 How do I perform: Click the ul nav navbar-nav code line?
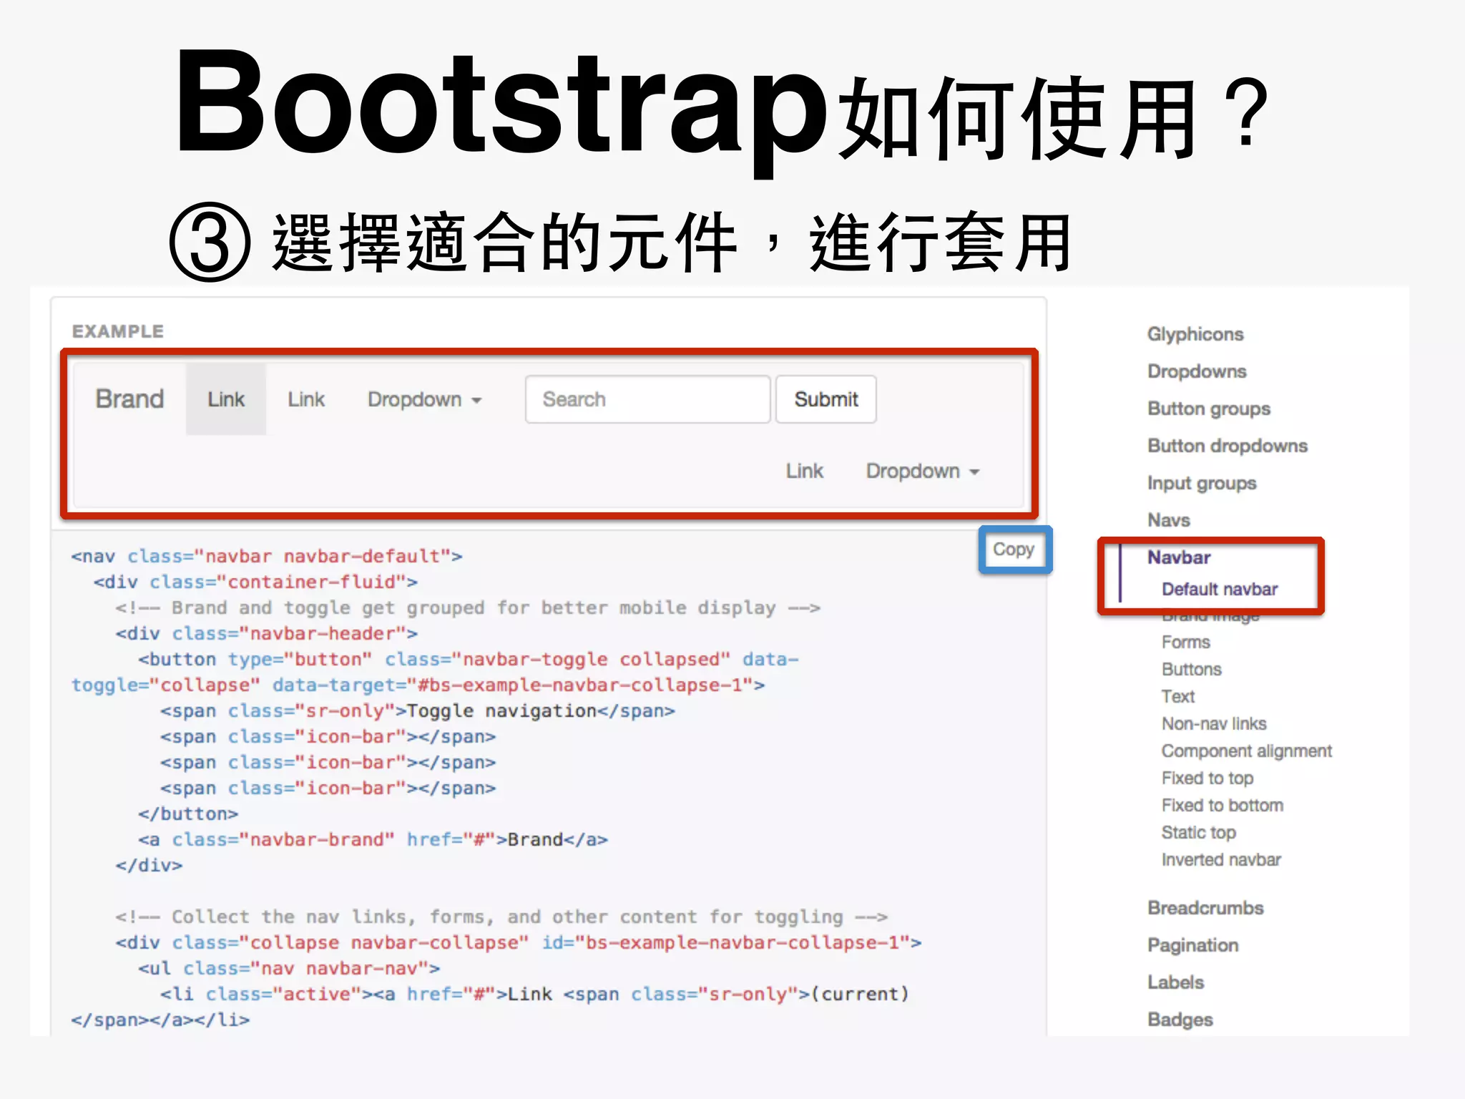pos(289,968)
